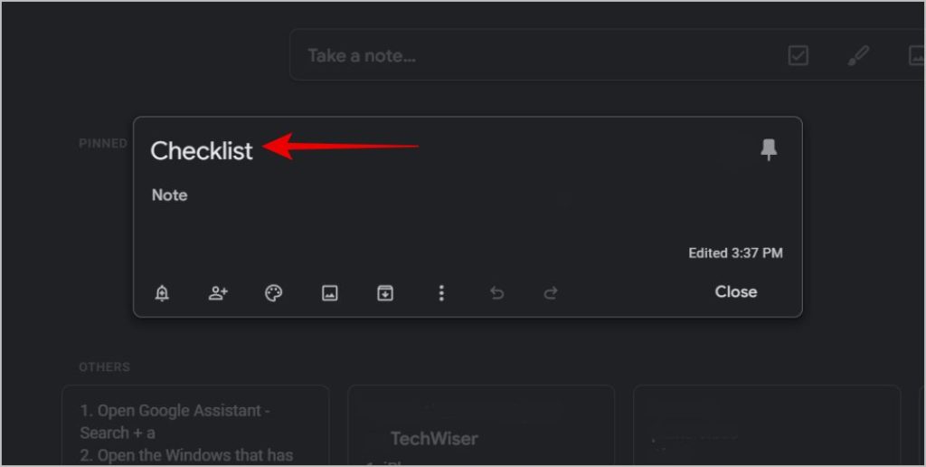926x467 pixels.
Task: Open the Collaborator add-person icon
Action: tap(218, 292)
